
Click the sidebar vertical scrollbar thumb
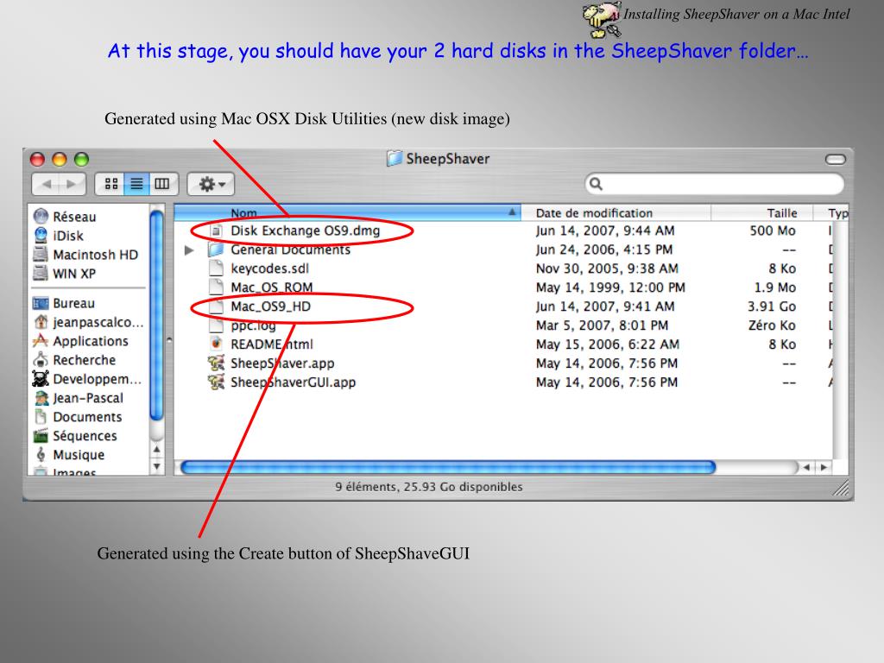[x=157, y=314]
